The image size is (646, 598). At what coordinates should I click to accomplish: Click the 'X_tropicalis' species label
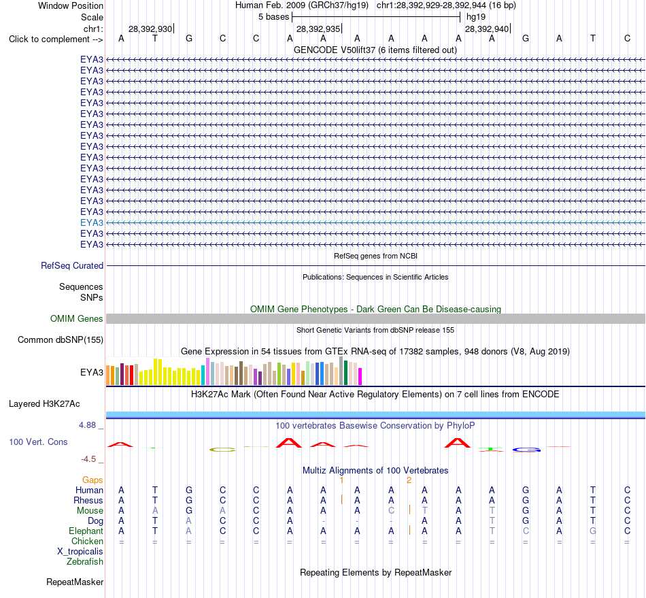tap(80, 552)
